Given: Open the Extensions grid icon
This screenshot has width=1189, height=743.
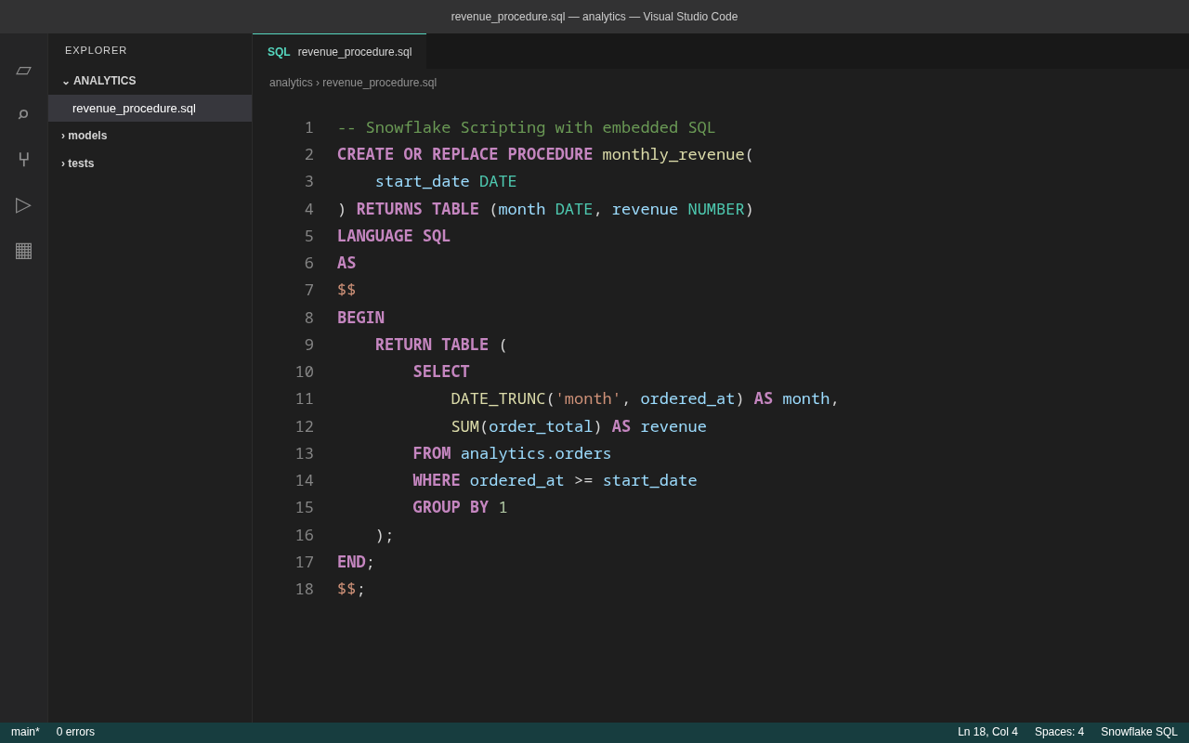Looking at the screenshot, I should (23, 249).
